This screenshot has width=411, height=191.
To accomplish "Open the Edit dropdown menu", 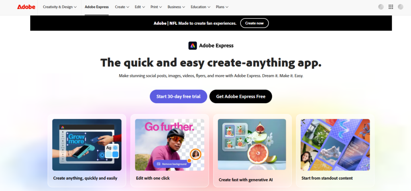I will (x=140, y=7).
